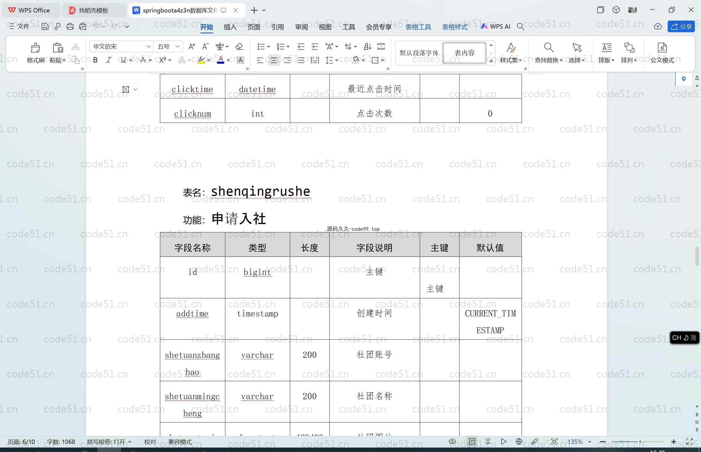Expand the quick access toolbar customize arrow
701x452 pixels.
pos(127,26)
